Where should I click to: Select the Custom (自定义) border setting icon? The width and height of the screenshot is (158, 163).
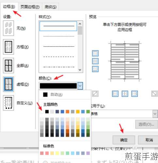[8, 103]
